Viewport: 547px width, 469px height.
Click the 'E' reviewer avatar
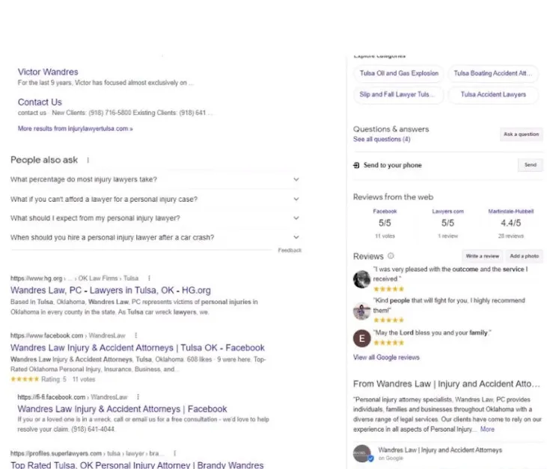[361, 338]
